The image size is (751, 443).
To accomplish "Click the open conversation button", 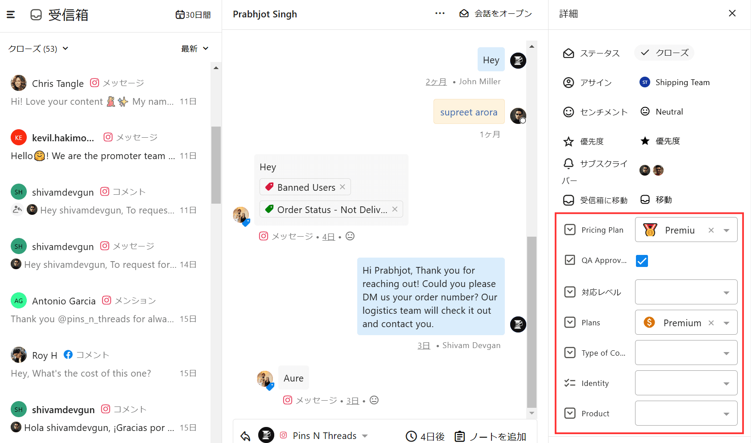I will point(495,14).
